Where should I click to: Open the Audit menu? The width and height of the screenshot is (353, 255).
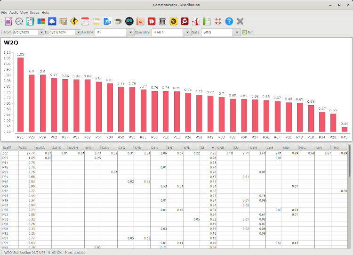(x=14, y=12)
